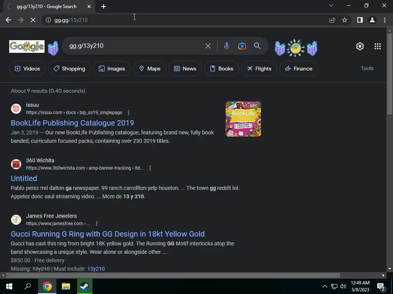This screenshot has width=393, height=294.
Task: Open the notification center
Action: [381, 287]
